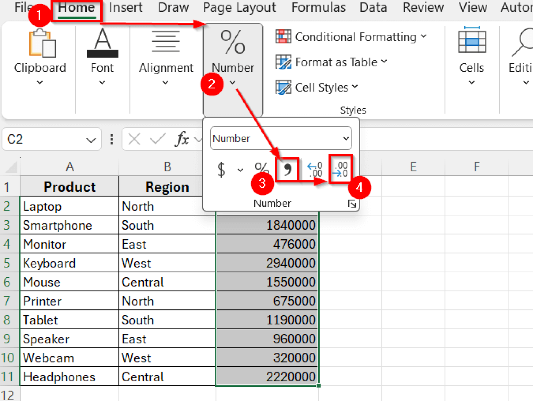The image size is (533, 401).
Task: Open dollar currency options arrow
Action: 240,170
